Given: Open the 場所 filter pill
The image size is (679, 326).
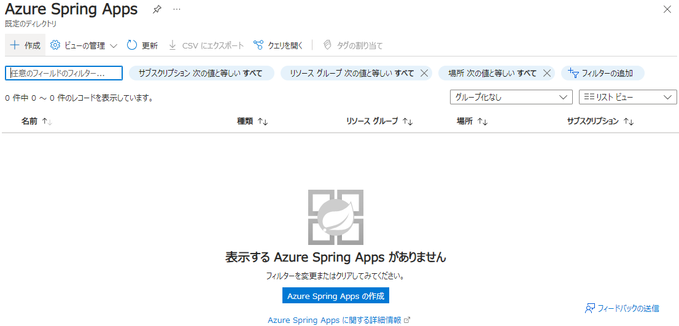Looking at the screenshot, I should (x=492, y=73).
